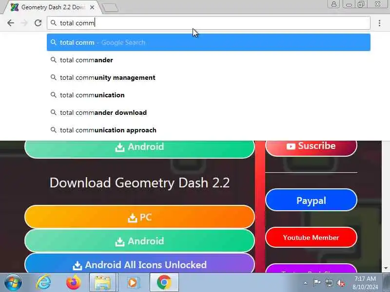Click the orange PC download button
Viewport: 390px width, 292px height.
pyautogui.click(x=139, y=217)
